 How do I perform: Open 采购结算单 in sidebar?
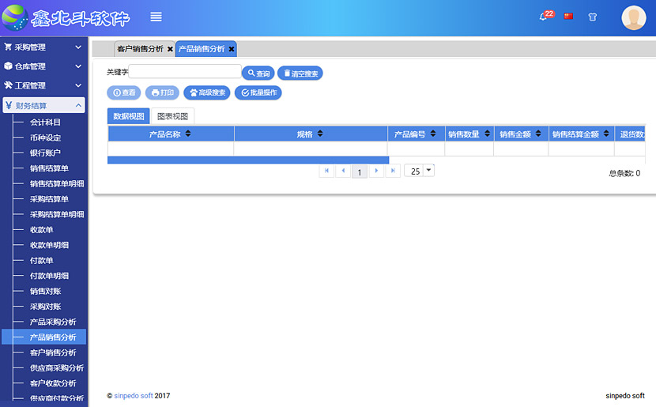49,198
